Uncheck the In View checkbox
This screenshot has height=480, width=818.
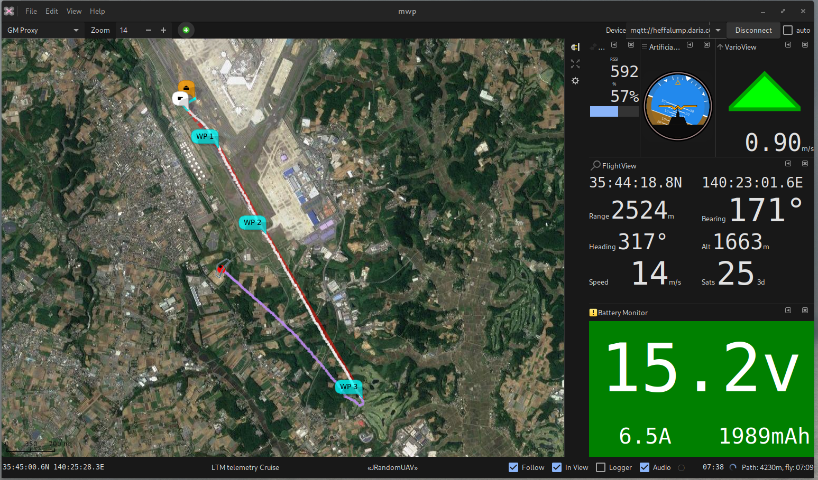pos(557,467)
